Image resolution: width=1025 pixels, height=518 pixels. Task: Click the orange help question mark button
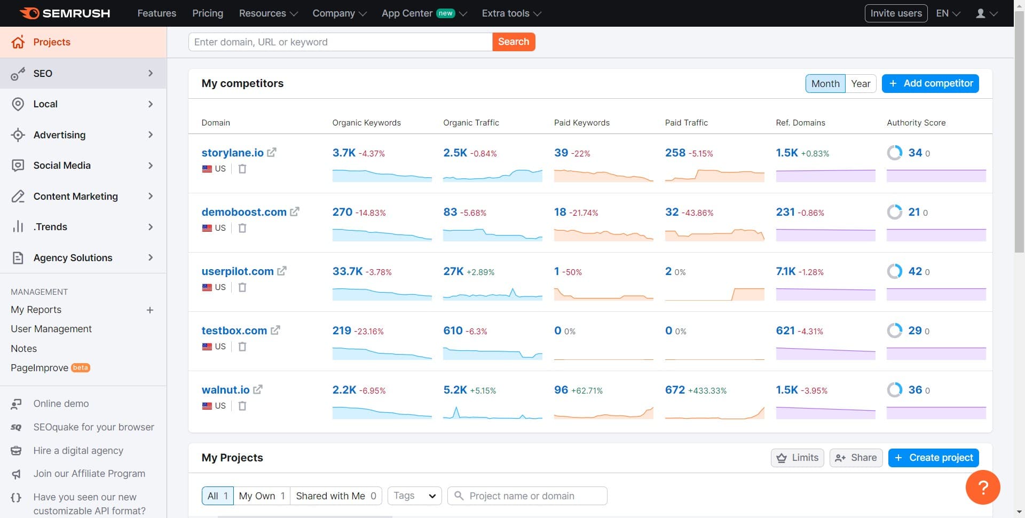tap(983, 487)
